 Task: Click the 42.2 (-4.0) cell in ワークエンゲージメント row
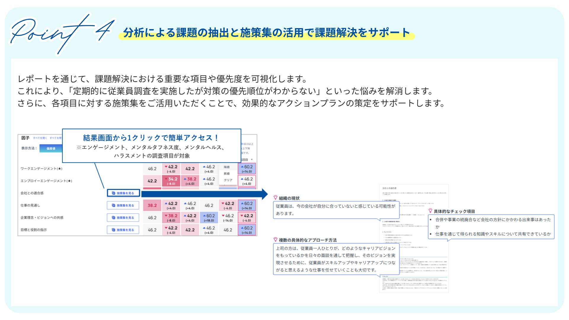[171, 169]
